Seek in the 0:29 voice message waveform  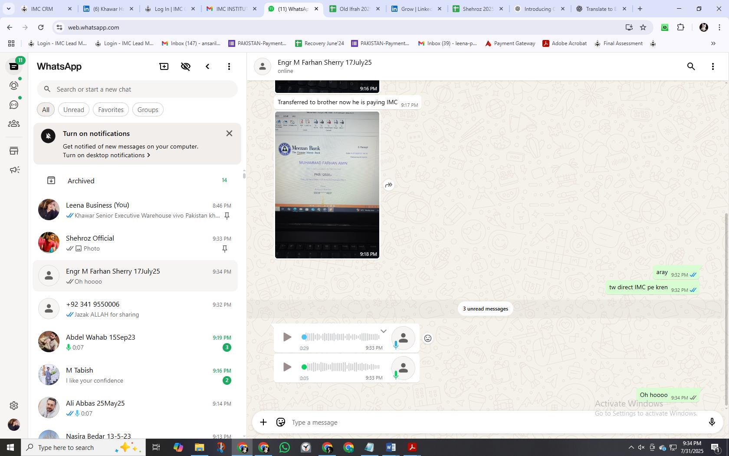[342, 337]
